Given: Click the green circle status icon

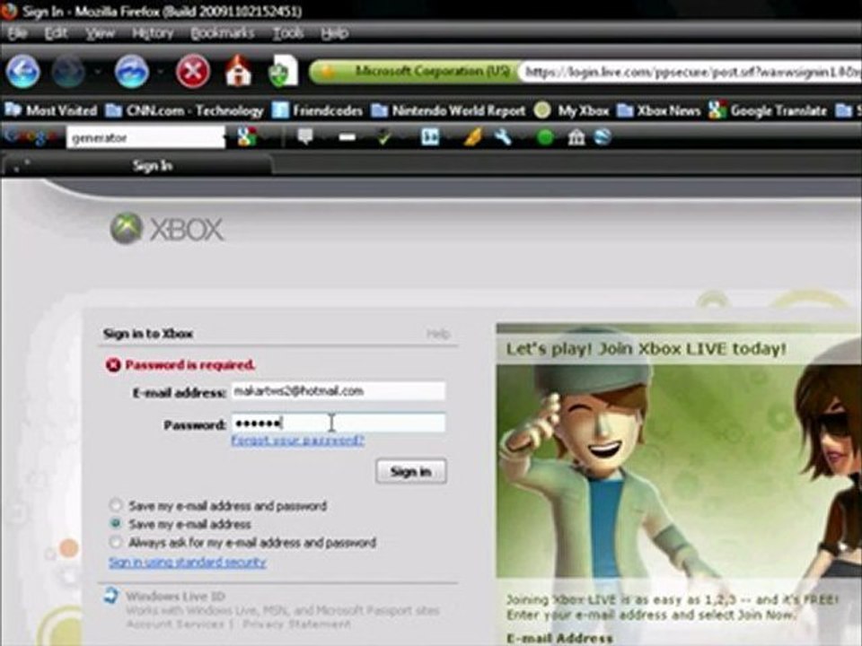Looking at the screenshot, I should point(545,137).
